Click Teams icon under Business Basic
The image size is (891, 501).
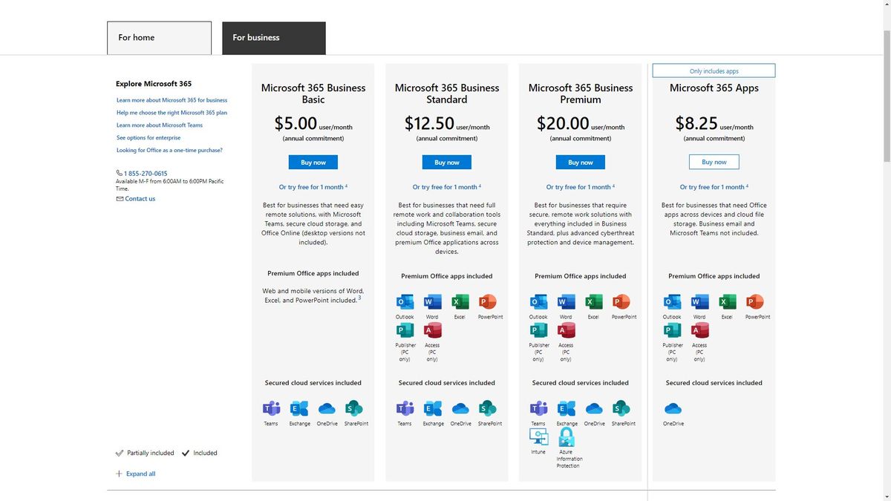[271, 408]
